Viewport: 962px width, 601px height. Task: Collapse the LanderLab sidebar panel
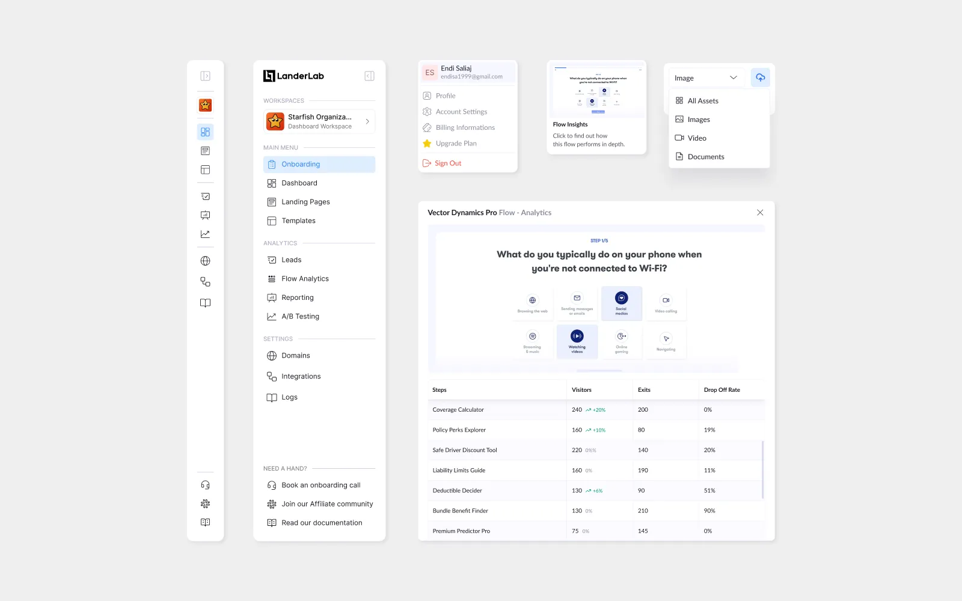(369, 76)
